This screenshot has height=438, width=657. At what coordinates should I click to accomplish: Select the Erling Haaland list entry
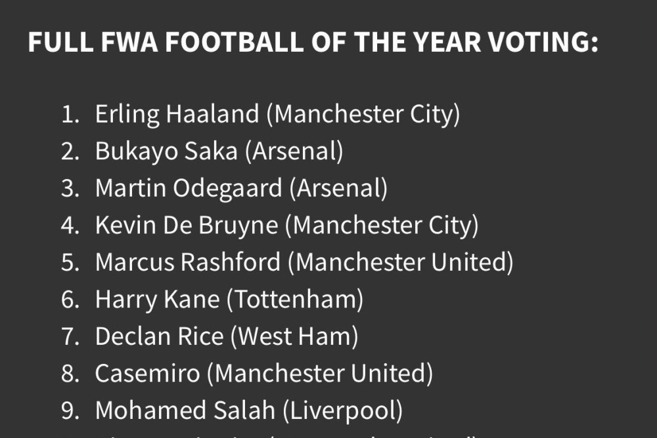pyautogui.click(x=277, y=114)
